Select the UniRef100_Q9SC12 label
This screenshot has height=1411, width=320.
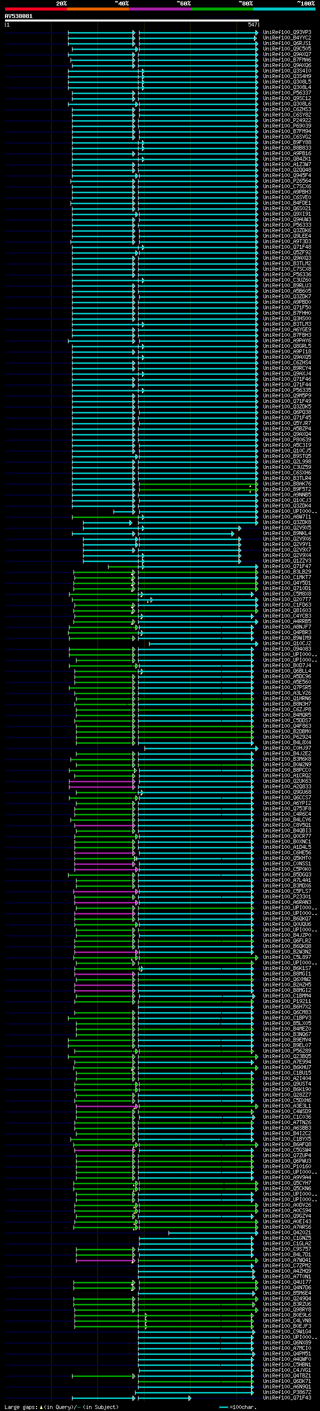[x=286, y=98]
